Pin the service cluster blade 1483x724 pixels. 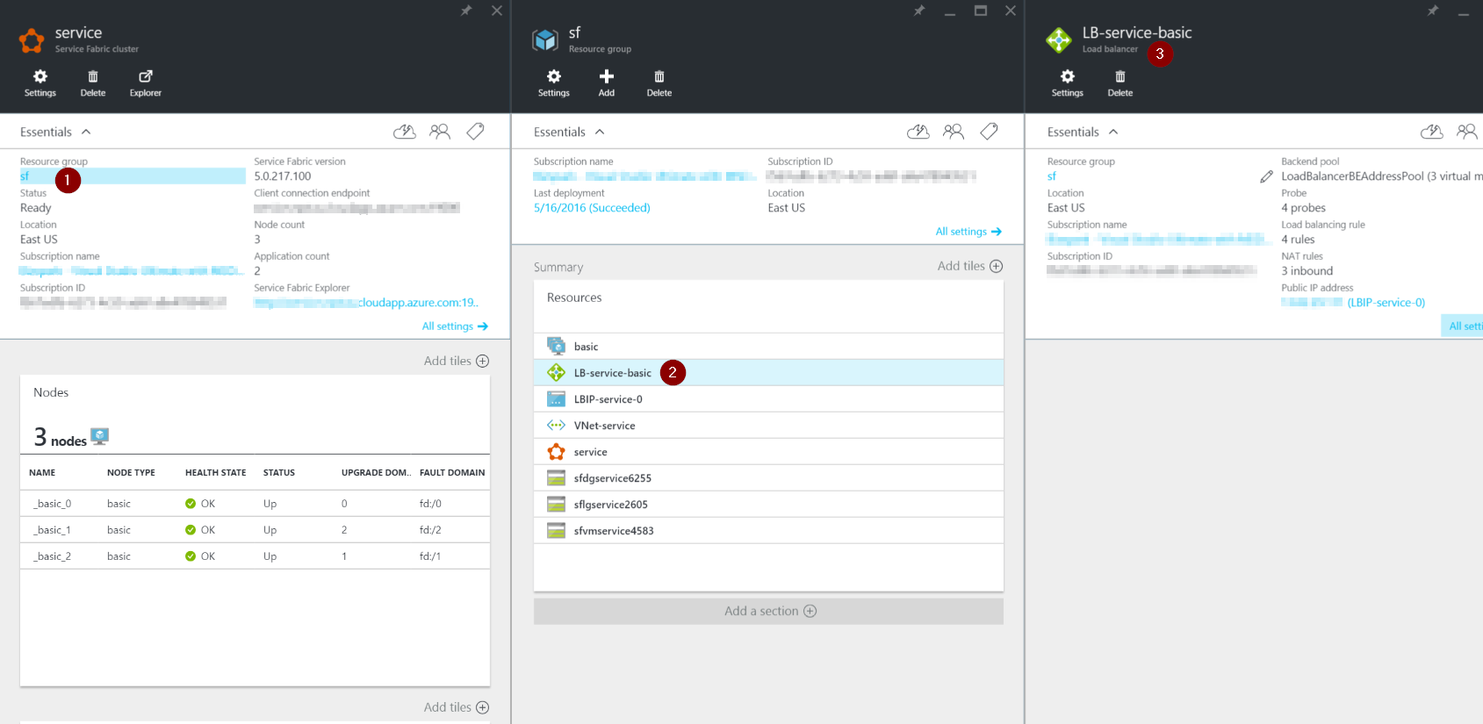pyautogui.click(x=467, y=11)
